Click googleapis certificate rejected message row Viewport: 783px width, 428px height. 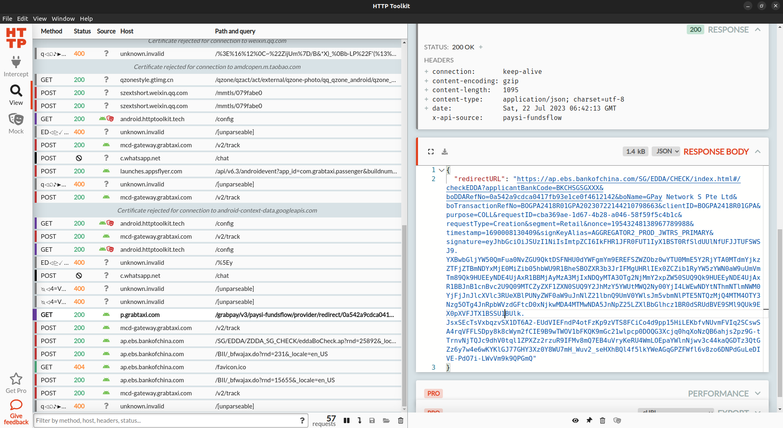tap(217, 210)
